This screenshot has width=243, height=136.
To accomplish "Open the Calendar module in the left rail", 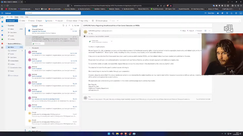I will tap(2, 22).
